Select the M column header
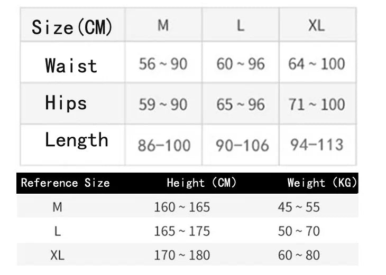The height and width of the screenshot is (275, 386). click(x=163, y=25)
